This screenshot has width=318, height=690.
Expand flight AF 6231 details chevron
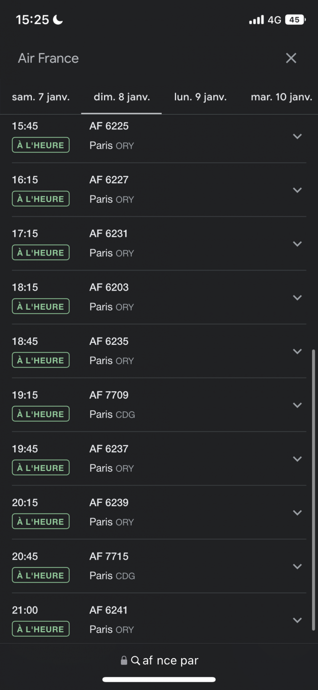click(x=298, y=244)
